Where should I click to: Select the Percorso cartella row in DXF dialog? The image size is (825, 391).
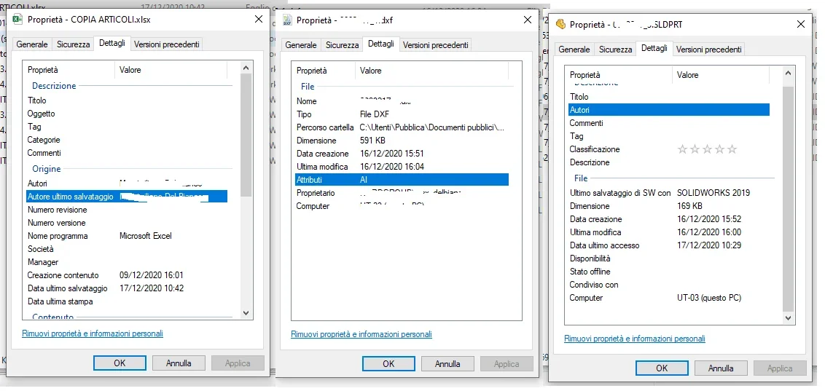[402, 127]
